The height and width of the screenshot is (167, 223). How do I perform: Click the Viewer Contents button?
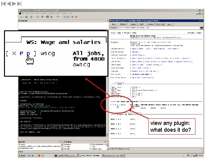pyautogui.click(x=150, y=24)
